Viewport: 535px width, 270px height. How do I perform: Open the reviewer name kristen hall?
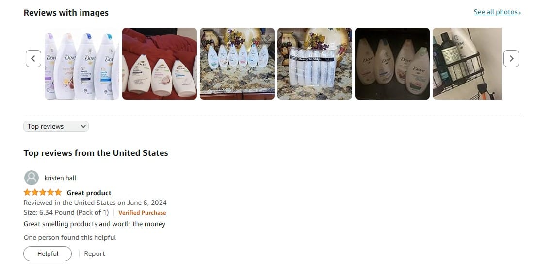click(x=61, y=178)
